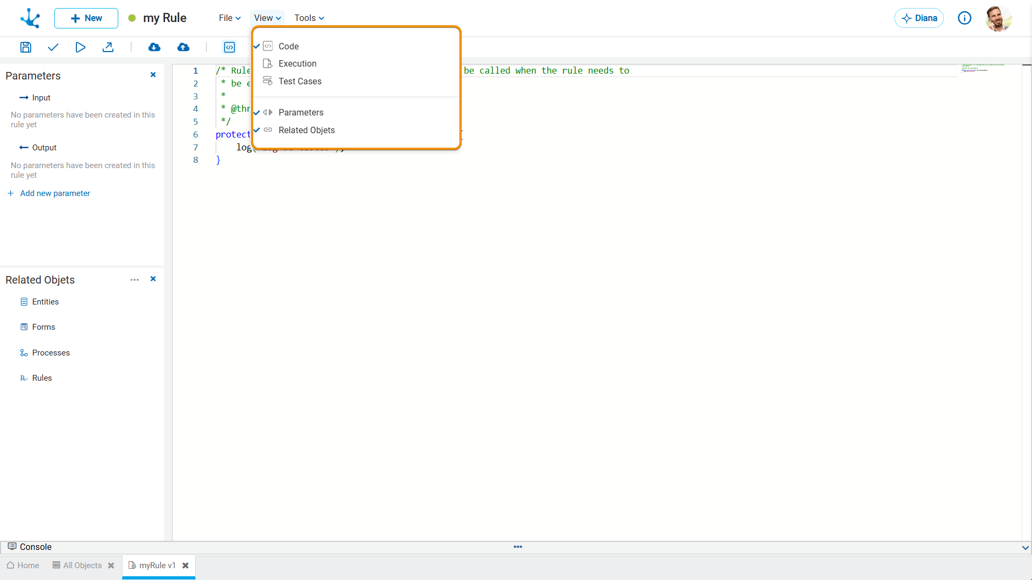
Task: Uncheck Parameters panel in View menu
Action: coord(300,112)
